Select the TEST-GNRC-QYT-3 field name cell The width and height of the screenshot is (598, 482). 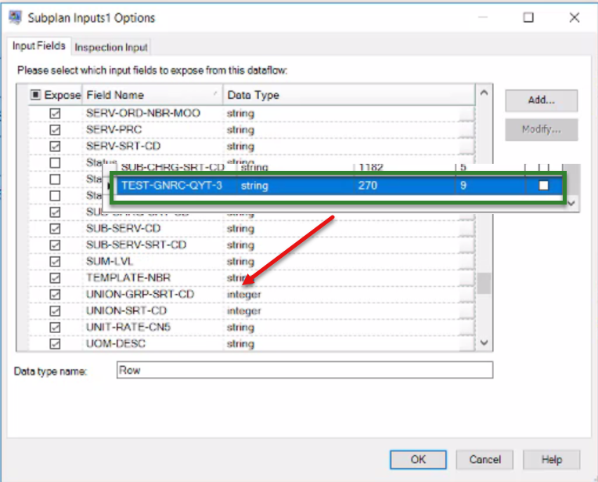coord(171,186)
